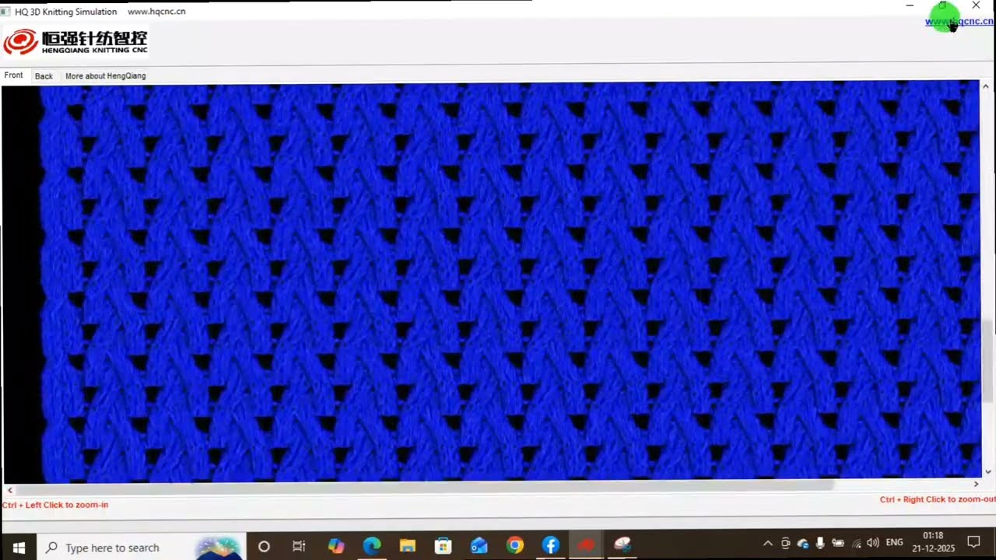Image resolution: width=996 pixels, height=560 pixels.
Task: Open the volume speaker tray icon
Action: click(873, 543)
